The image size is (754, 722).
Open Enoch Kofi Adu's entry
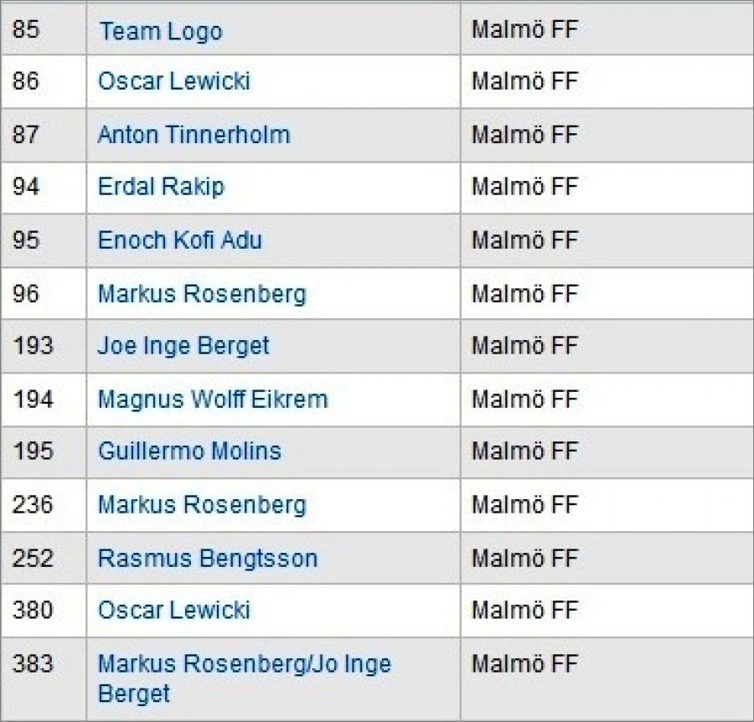pyautogui.click(x=179, y=240)
